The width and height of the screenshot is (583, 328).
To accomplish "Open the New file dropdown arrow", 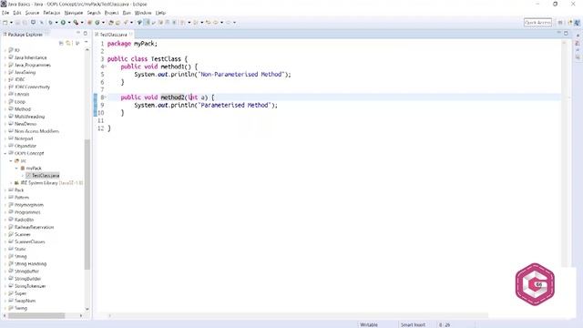I will pyautogui.click(x=11, y=23).
